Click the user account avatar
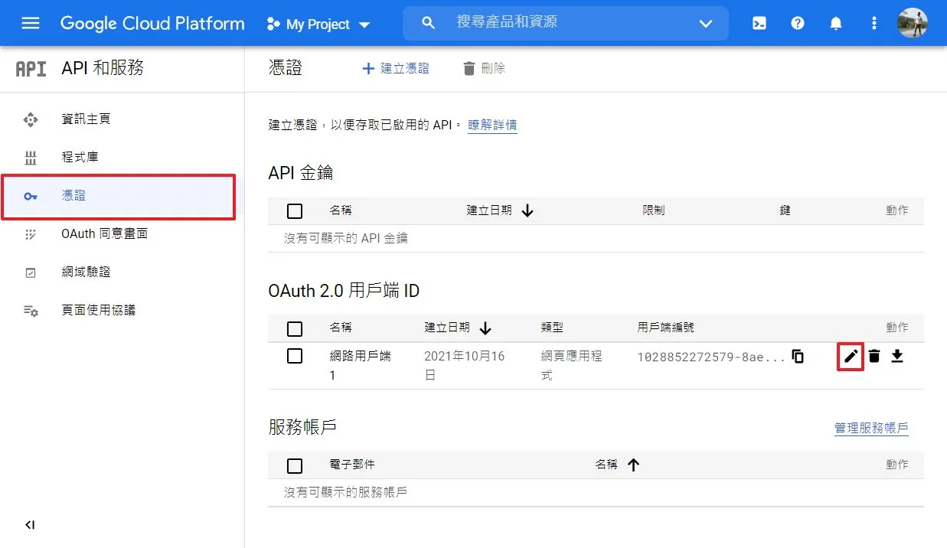The height and width of the screenshot is (548, 947). (913, 23)
